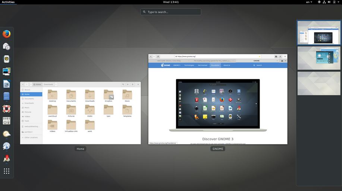Click the back arrow in Files window
This screenshot has width=342, height=191.
point(23,85)
